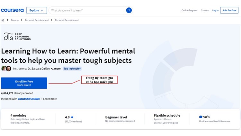Click the 'Approx. 15 hours' text
The height and width of the screenshot is (136, 241).
(x=163, y=119)
